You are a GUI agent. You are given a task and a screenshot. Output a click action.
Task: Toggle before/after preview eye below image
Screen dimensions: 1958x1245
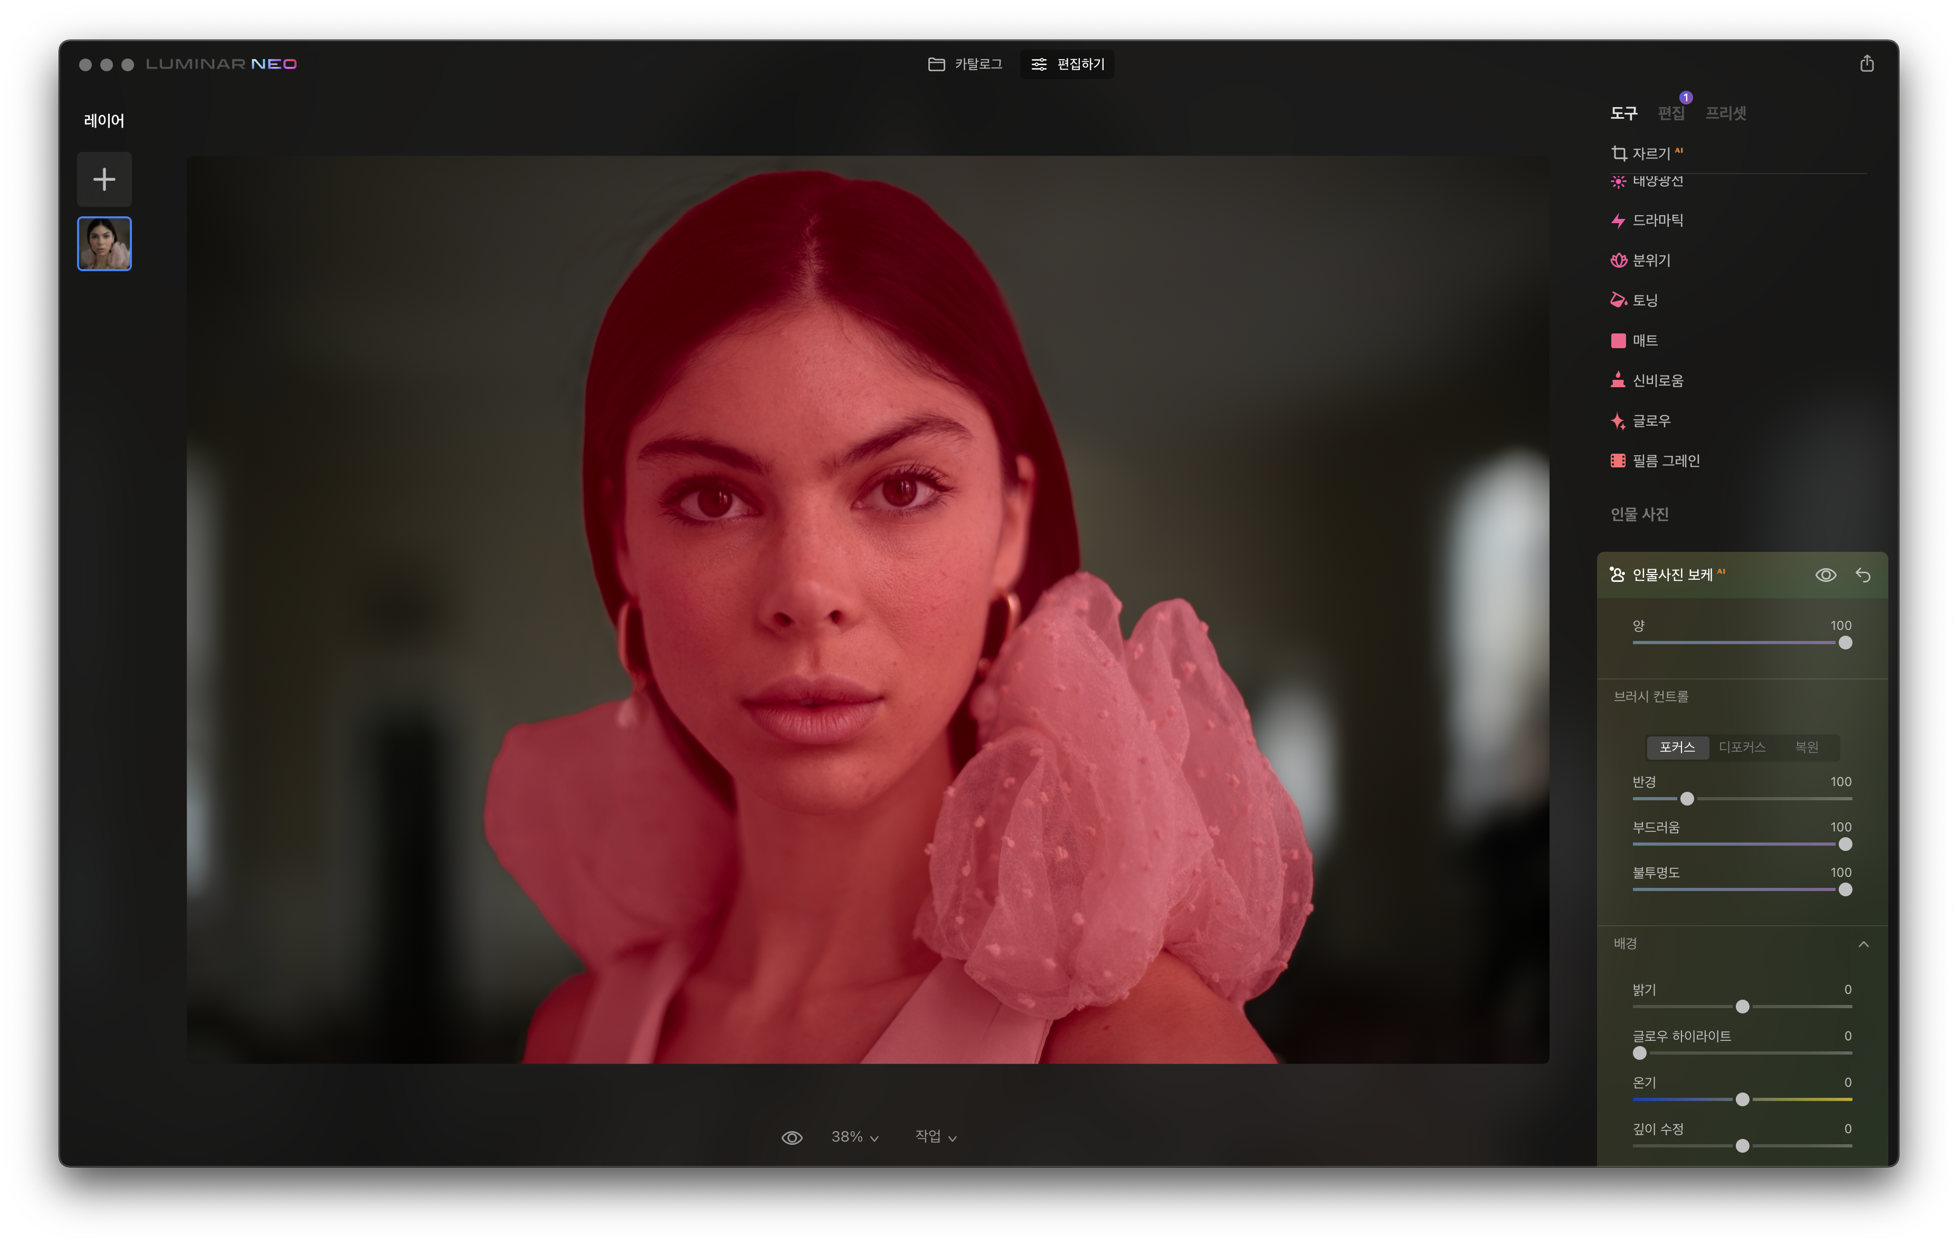click(791, 1138)
